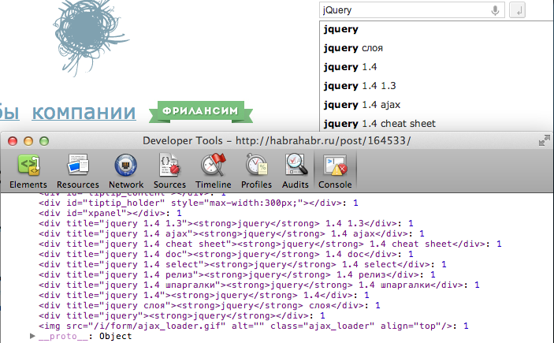
Task: Open the Timeline panel icon
Action: pos(213,165)
